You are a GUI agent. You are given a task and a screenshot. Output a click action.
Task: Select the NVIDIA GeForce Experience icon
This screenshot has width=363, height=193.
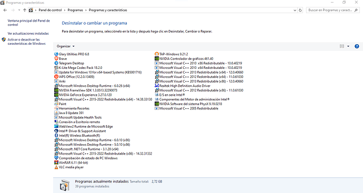(x=56, y=95)
